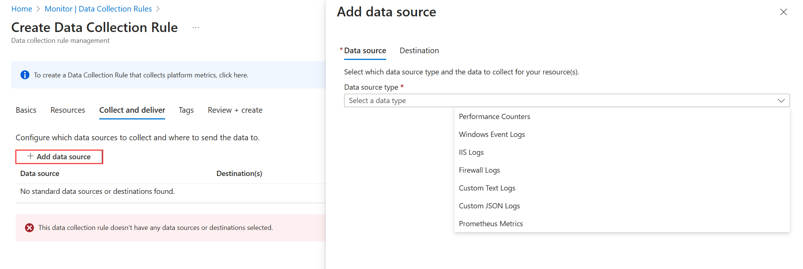Choose Prometheus Metrics data type

click(x=491, y=224)
